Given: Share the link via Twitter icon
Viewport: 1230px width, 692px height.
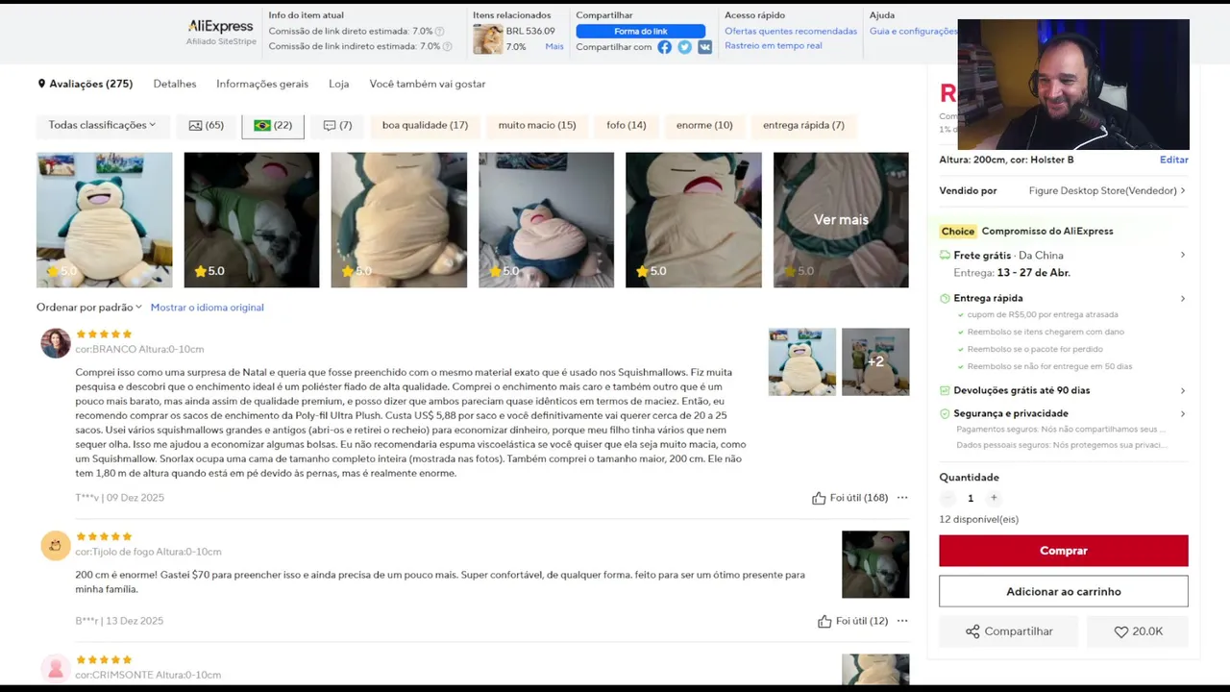Looking at the screenshot, I should coord(684,47).
